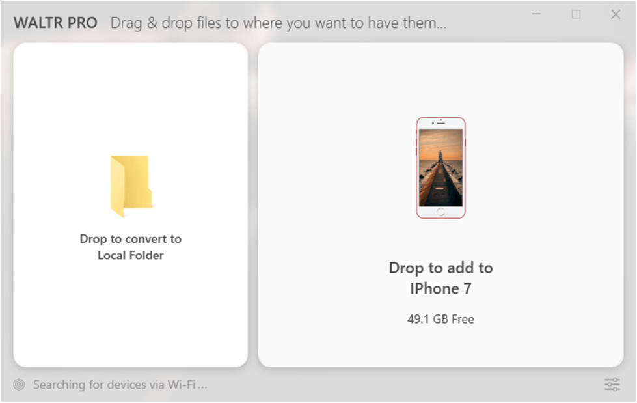
Task: Click the 'Drag & drop files' subtitle
Action: click(278, 23)
